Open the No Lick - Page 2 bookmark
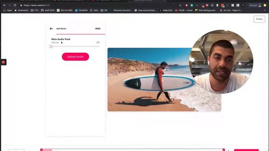The height and width of the screenshot is (151, 269). pyautogui.click(x=231, y=10)
